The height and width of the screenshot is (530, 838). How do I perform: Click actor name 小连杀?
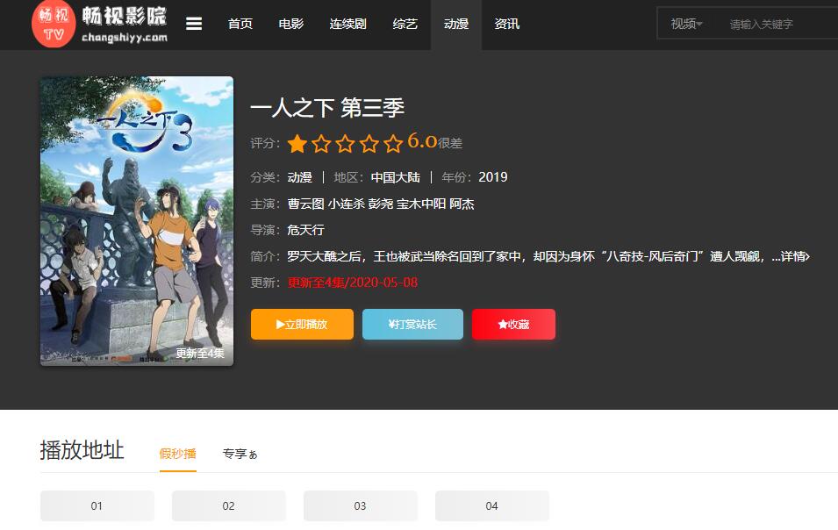347,204
